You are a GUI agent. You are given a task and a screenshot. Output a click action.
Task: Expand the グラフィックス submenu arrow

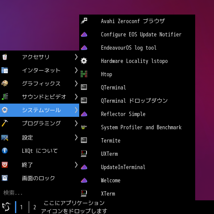[76, 83]
